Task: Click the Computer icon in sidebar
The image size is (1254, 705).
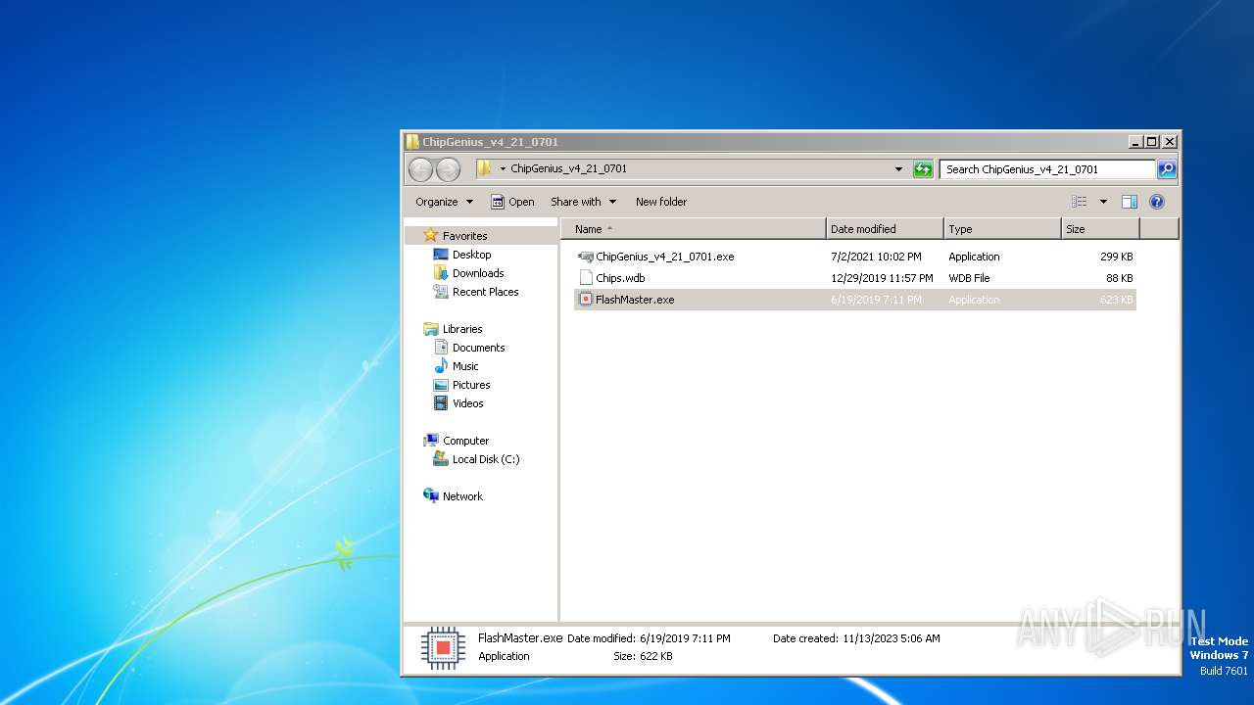Action: pyautogui.click(x=430, y=441)
